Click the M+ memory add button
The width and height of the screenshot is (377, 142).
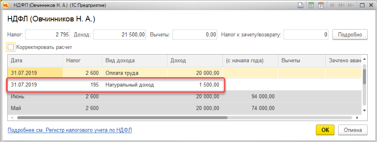point(342,5)
